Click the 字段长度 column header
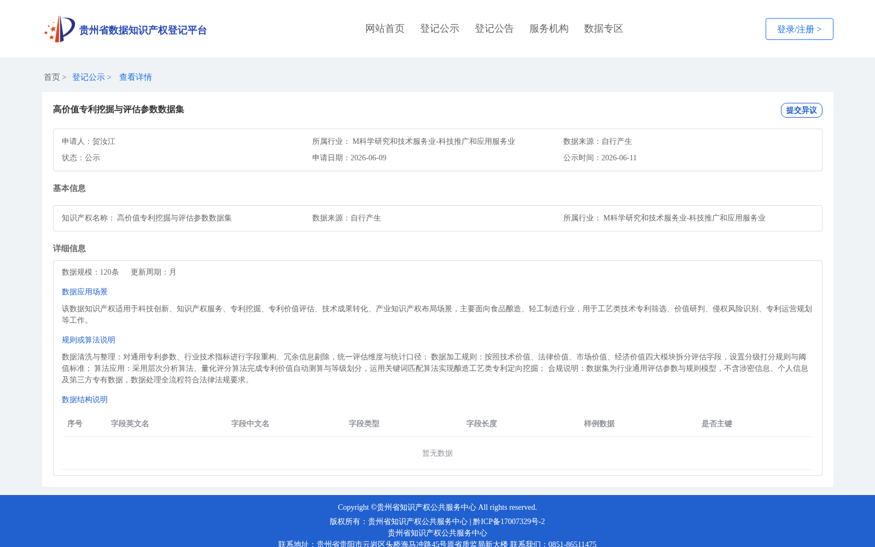 click(x=482, y=423)
